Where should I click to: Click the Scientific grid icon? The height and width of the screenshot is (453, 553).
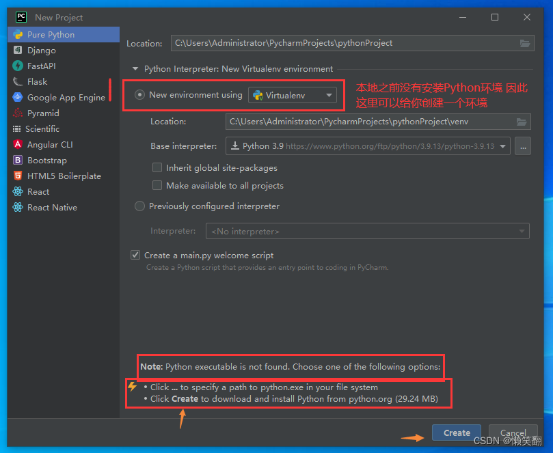pyautogui.click(x=16, y=128)
